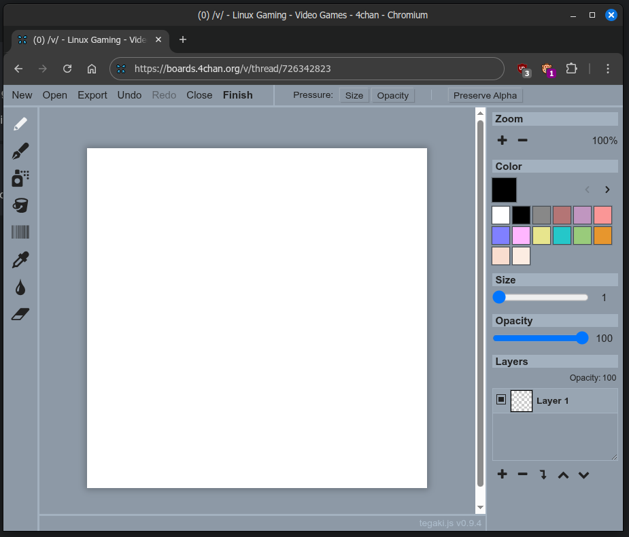The image size is (629, 537).
Task: Go to next color palette
Action: tap(607, 190)
